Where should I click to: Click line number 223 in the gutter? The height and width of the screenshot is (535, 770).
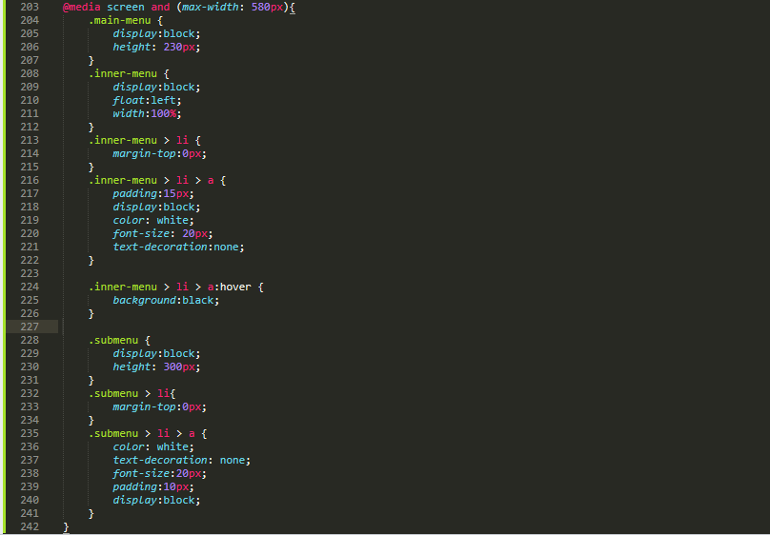click(x=30, y=273)
